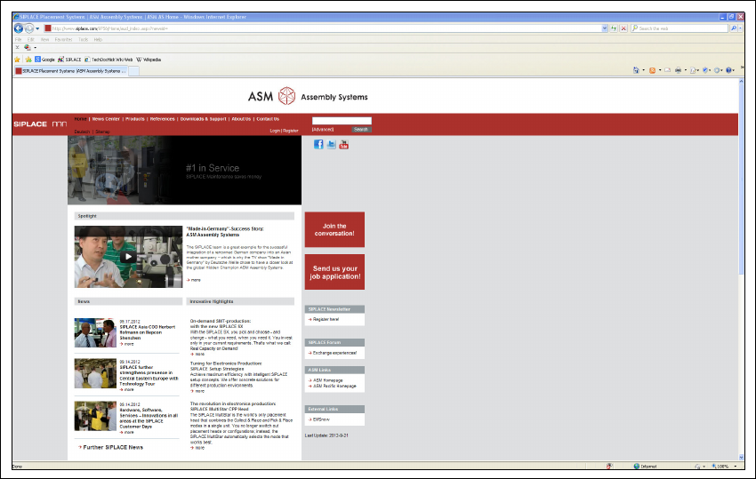
Task: Open the View menu
Action: coord(44,39)
